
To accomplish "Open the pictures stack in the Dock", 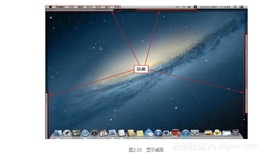I will [x=208, y=133].
